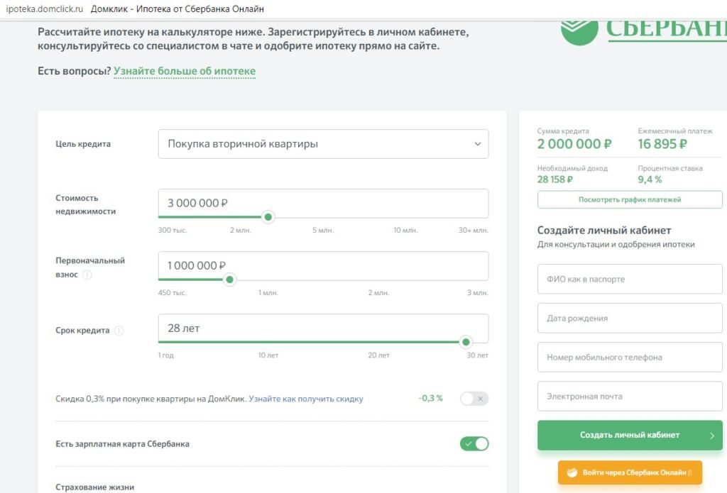
Task: Click the ФИО как в паспорте field
Action: click(629, 279)
